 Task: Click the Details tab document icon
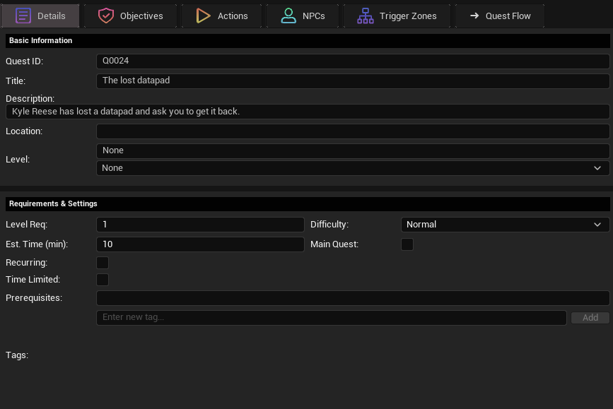tap(23, 16)
